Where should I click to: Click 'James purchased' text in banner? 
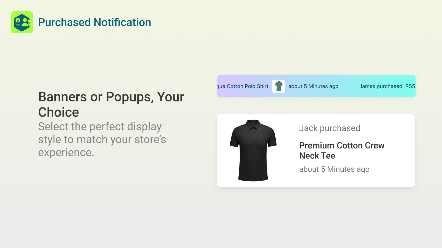point(381,86)
